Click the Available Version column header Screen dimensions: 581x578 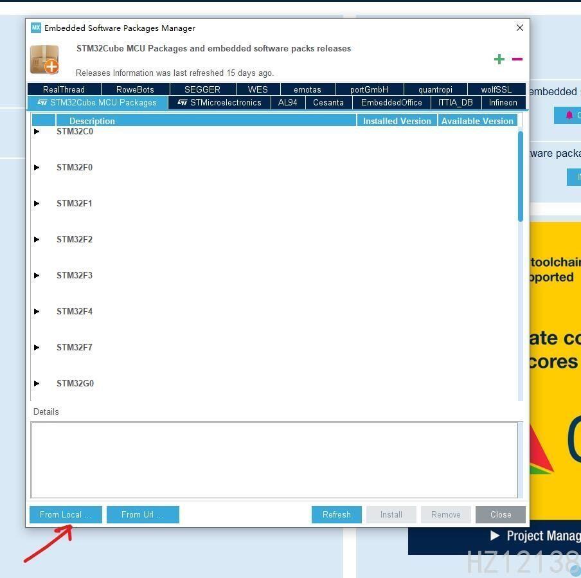click(478, 121)
